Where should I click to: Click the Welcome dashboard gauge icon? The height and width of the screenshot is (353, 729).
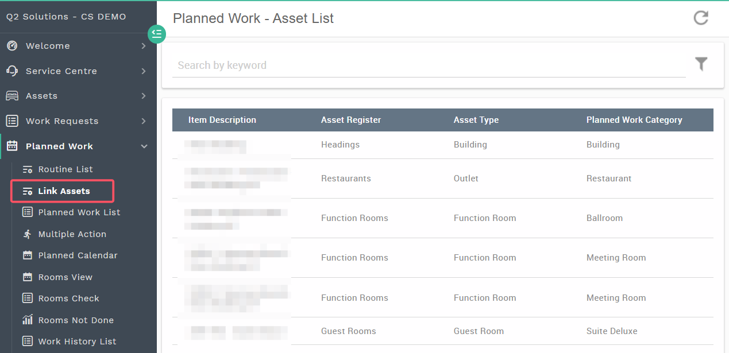coord(11,46)
